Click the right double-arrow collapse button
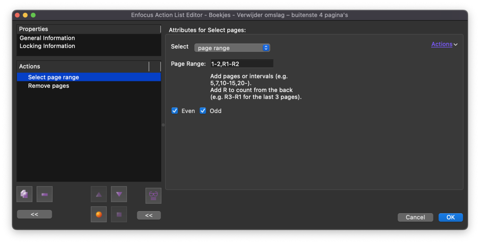The width and height of the screenshot is (480, 244). point(149,215)
